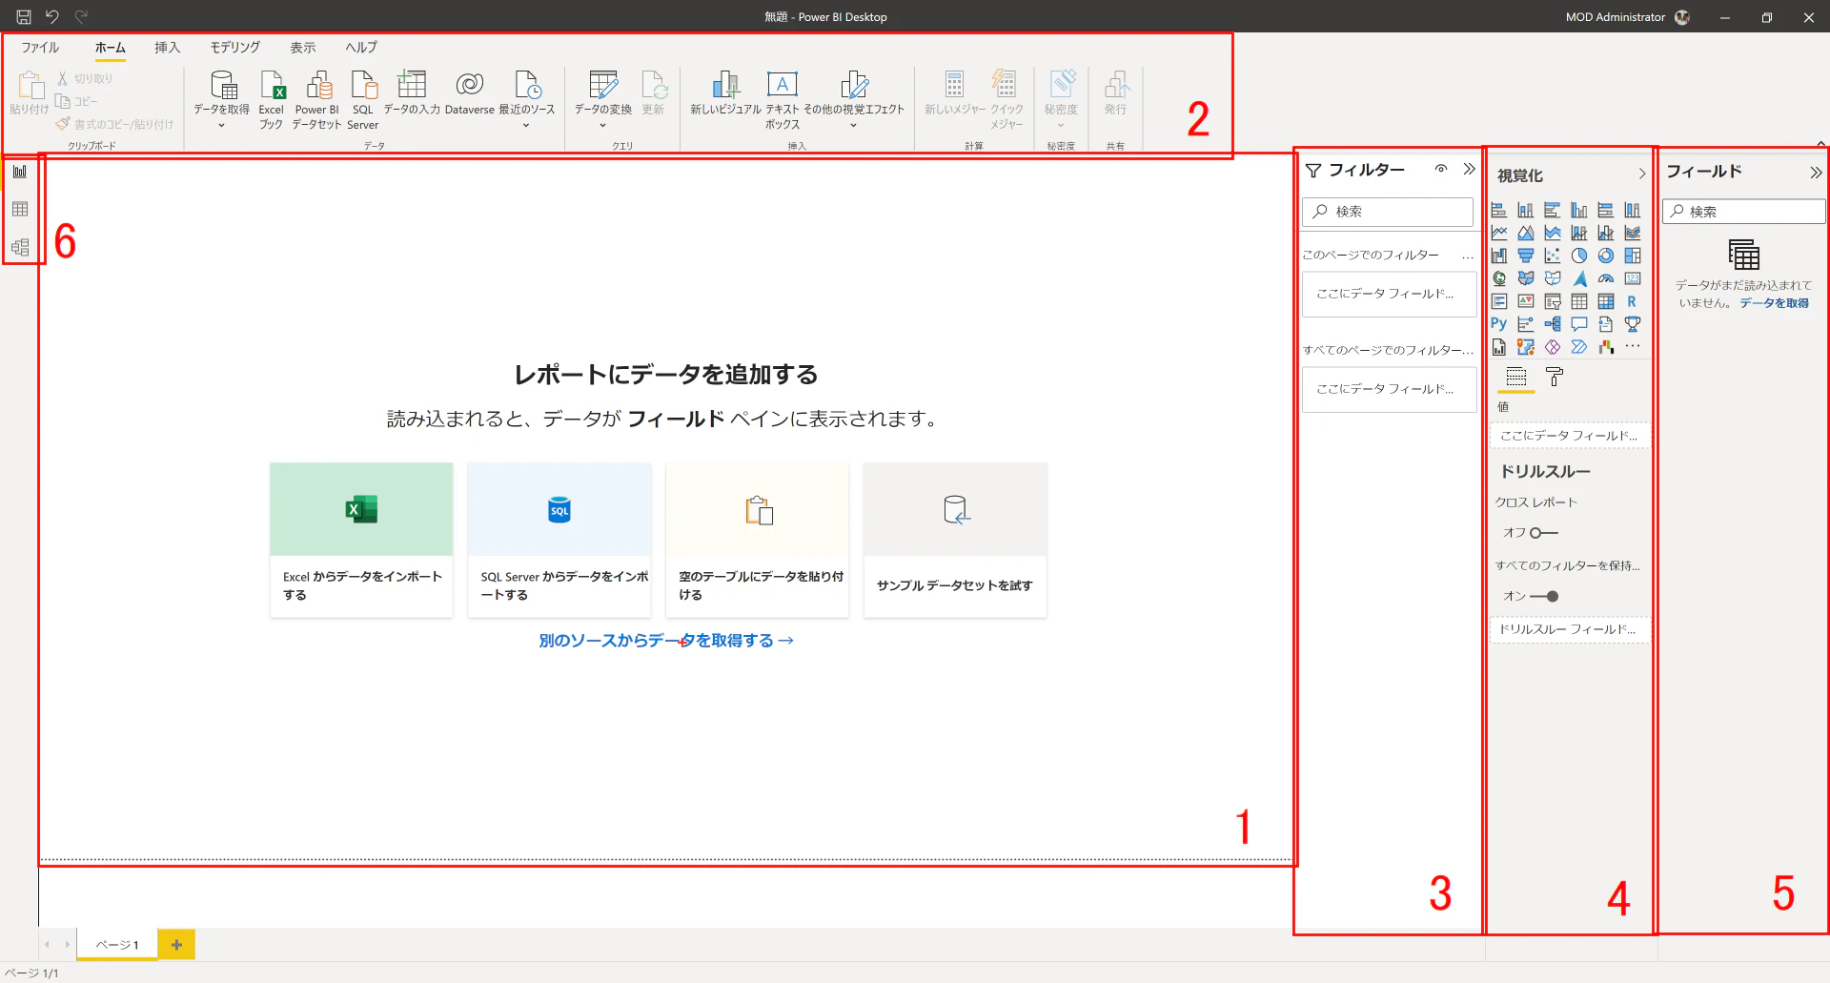The image size is (1830, 983).
Task: Click the Dataverse ribbon button
Action: 470,92
